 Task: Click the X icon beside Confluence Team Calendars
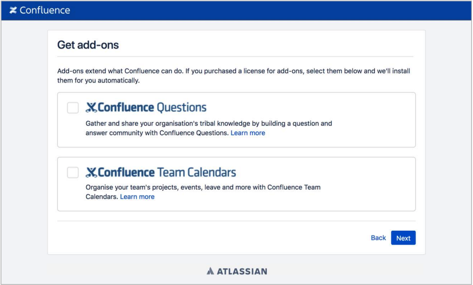coord(91,172)
